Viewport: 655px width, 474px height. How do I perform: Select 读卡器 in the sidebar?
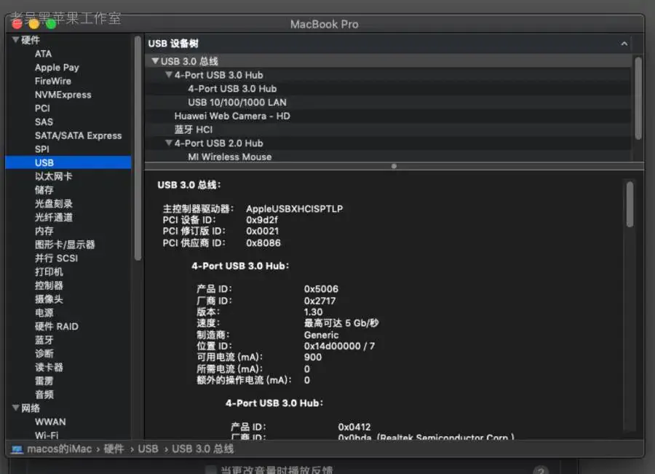(x=49, y=368)
